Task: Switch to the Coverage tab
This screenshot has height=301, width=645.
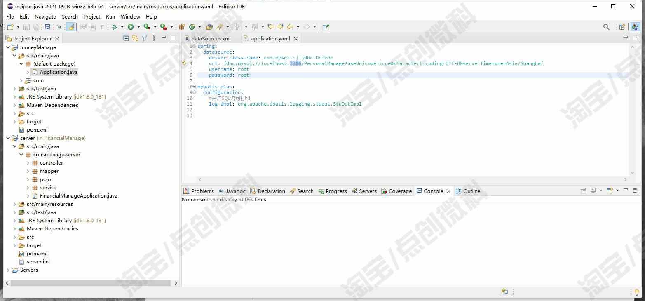Action: click(x=396, y=191)
